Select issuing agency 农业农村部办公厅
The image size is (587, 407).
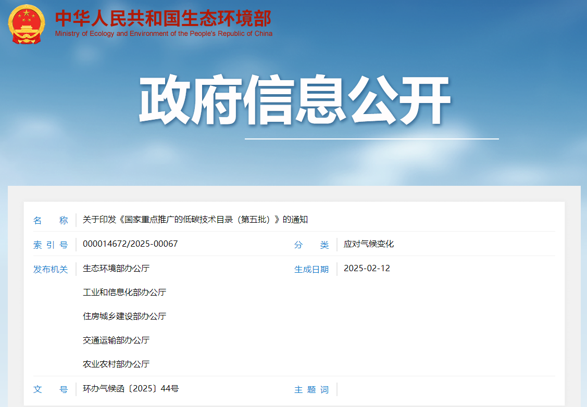(x=116, y=364)
